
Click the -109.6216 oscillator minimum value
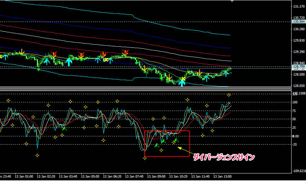point(299,171)
